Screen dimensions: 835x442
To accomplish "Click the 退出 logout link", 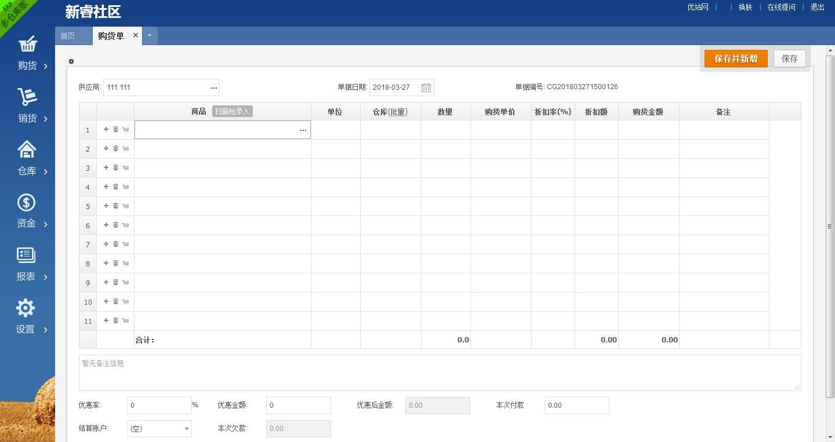I will [x=817, y=7].
